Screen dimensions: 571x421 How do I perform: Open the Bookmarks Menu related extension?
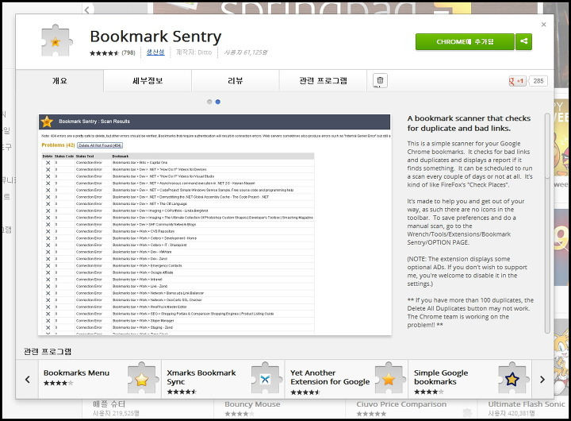(x=100, y=379)
